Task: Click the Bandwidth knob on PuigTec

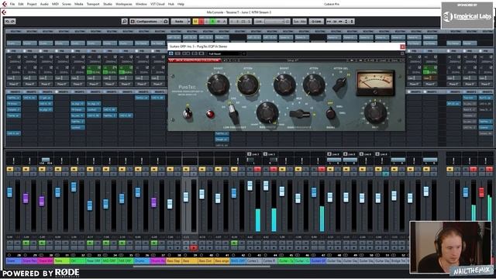Action: coord(267,112)
